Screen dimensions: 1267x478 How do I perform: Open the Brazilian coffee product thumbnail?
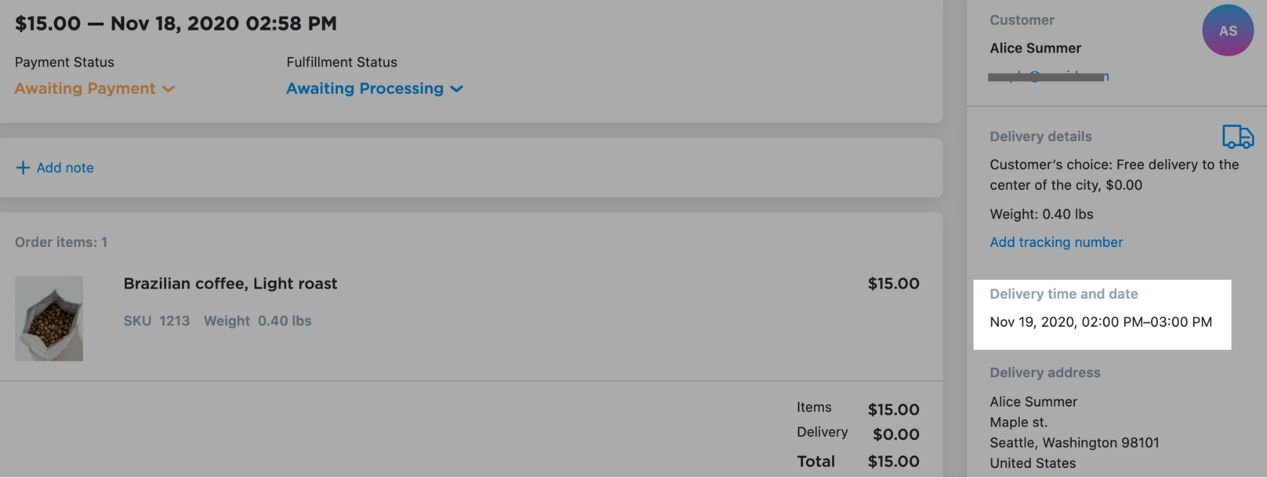pyautogui.click(x=49, y=318)
